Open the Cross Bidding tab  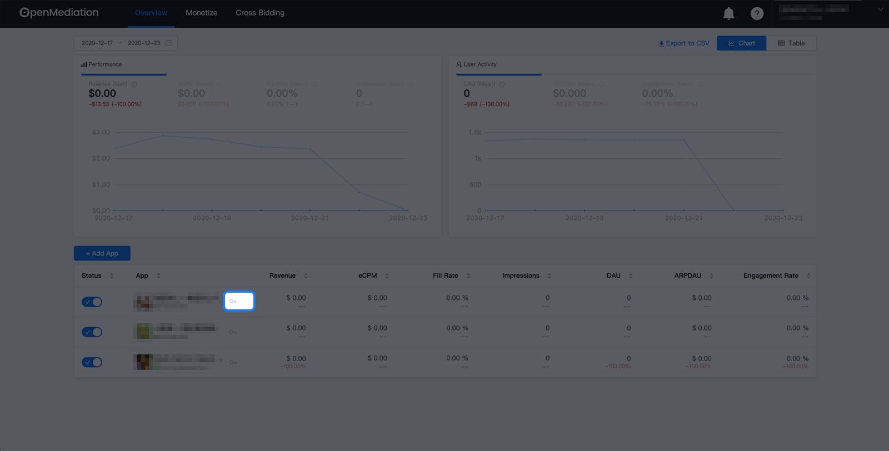(260, 13)
